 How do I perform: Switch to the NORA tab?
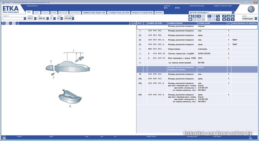54,13
